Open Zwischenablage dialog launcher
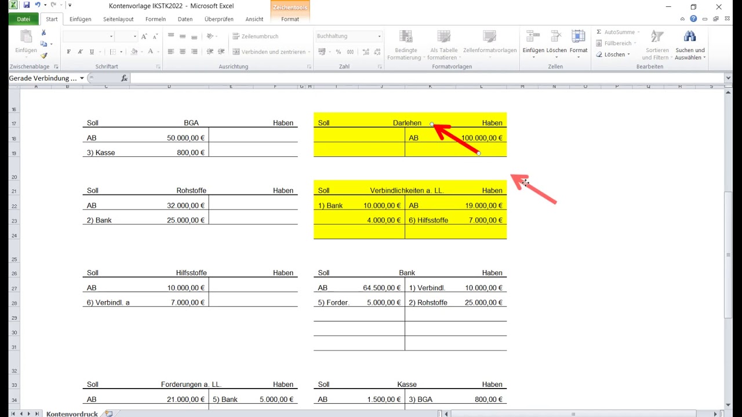Viewport: 742px width, 417px height. (56, 67)
